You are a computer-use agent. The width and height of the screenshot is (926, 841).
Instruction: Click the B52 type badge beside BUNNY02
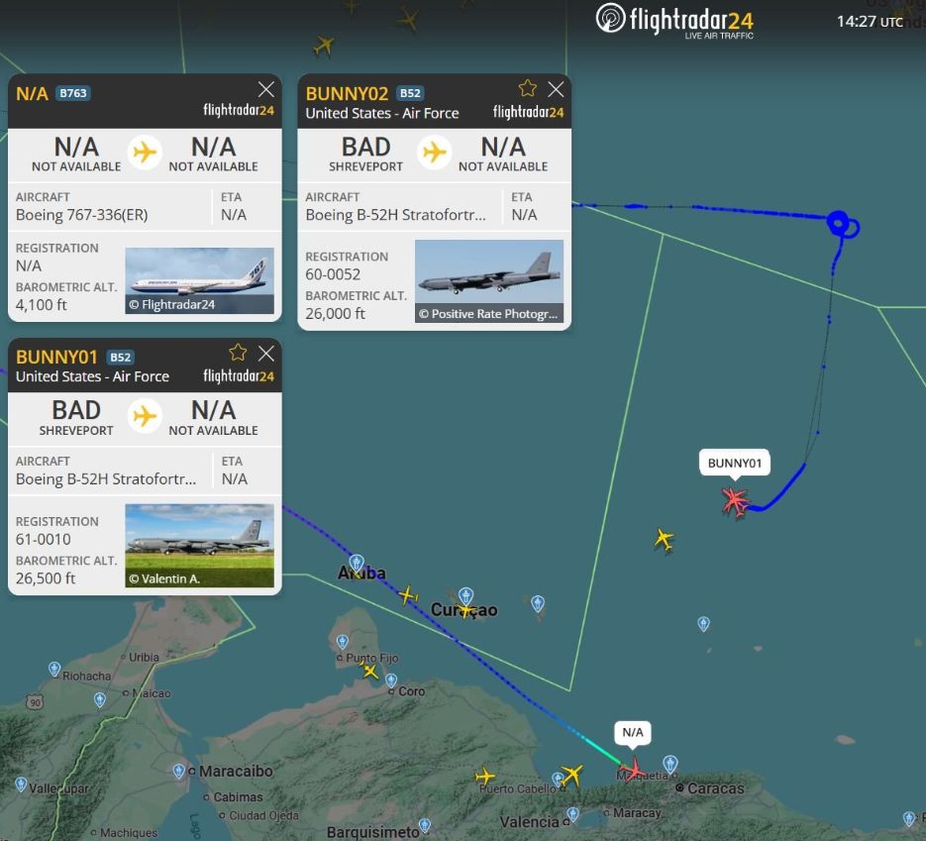pos(410,93)
